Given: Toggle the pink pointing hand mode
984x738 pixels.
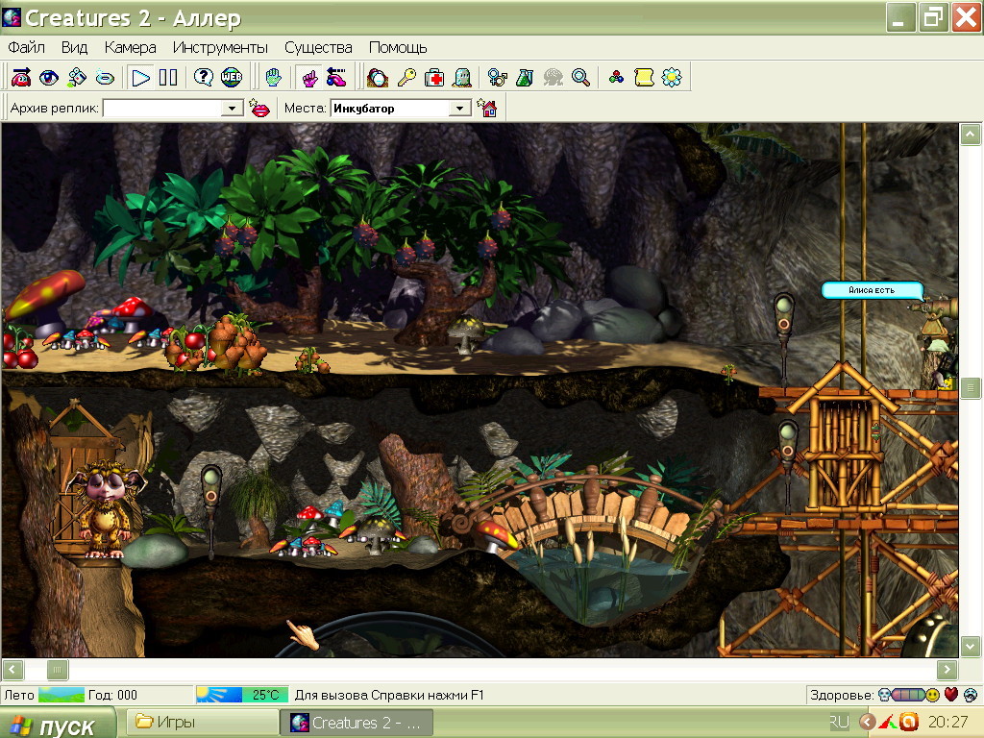Looking at the screenshot, I should point(309,78).
